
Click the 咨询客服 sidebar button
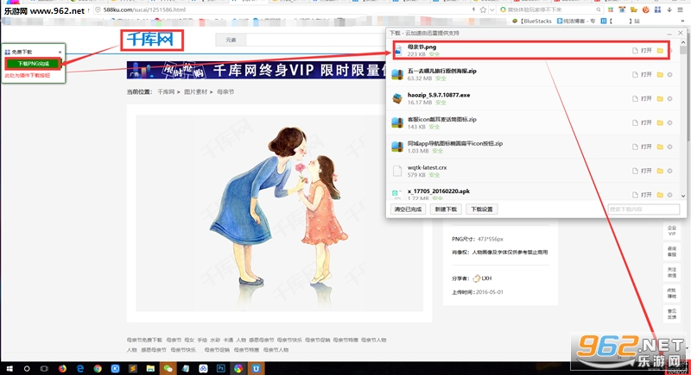point(672,252)
